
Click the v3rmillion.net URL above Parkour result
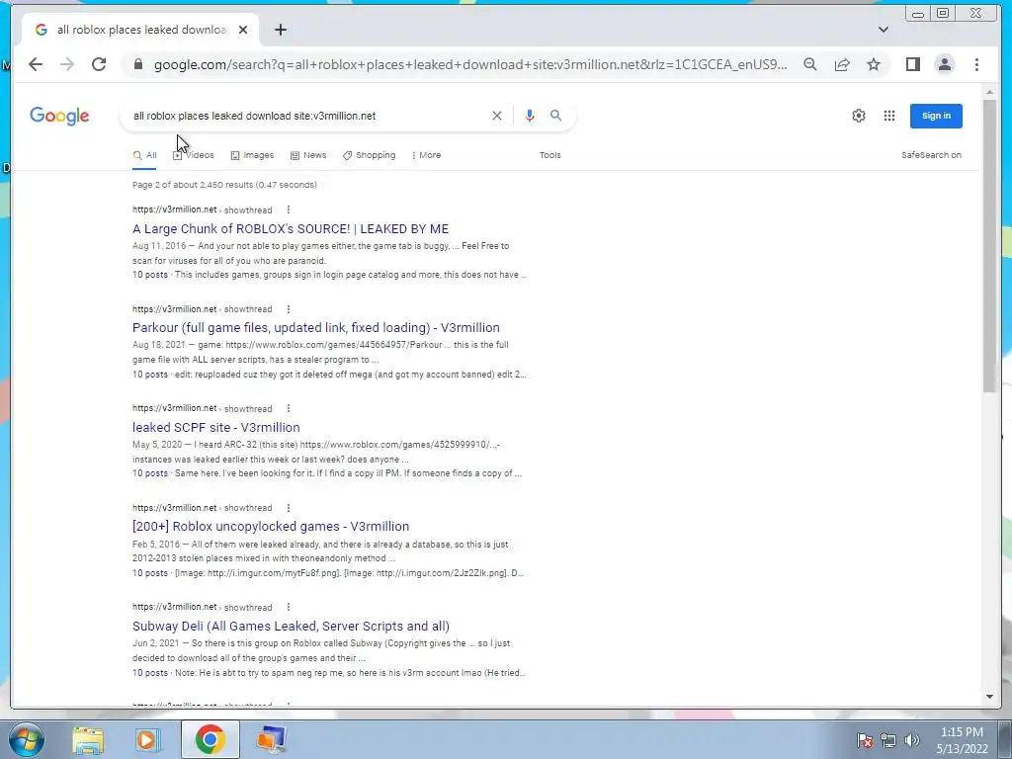175,309
